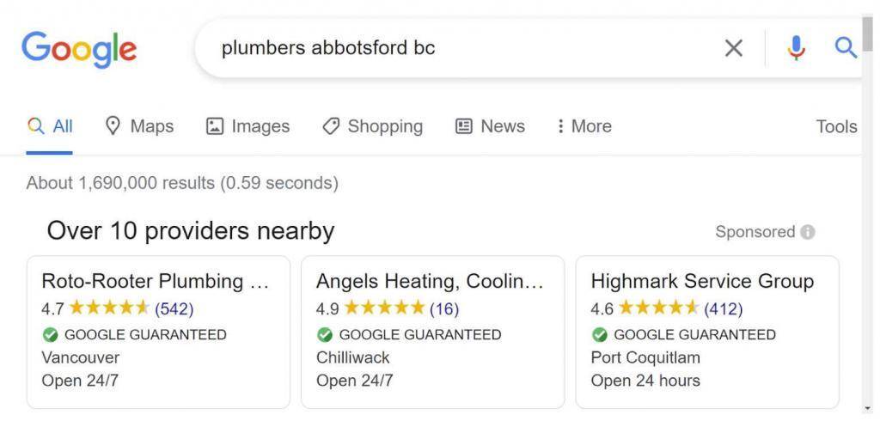Click the Google logo

click(x=79, y=49)
